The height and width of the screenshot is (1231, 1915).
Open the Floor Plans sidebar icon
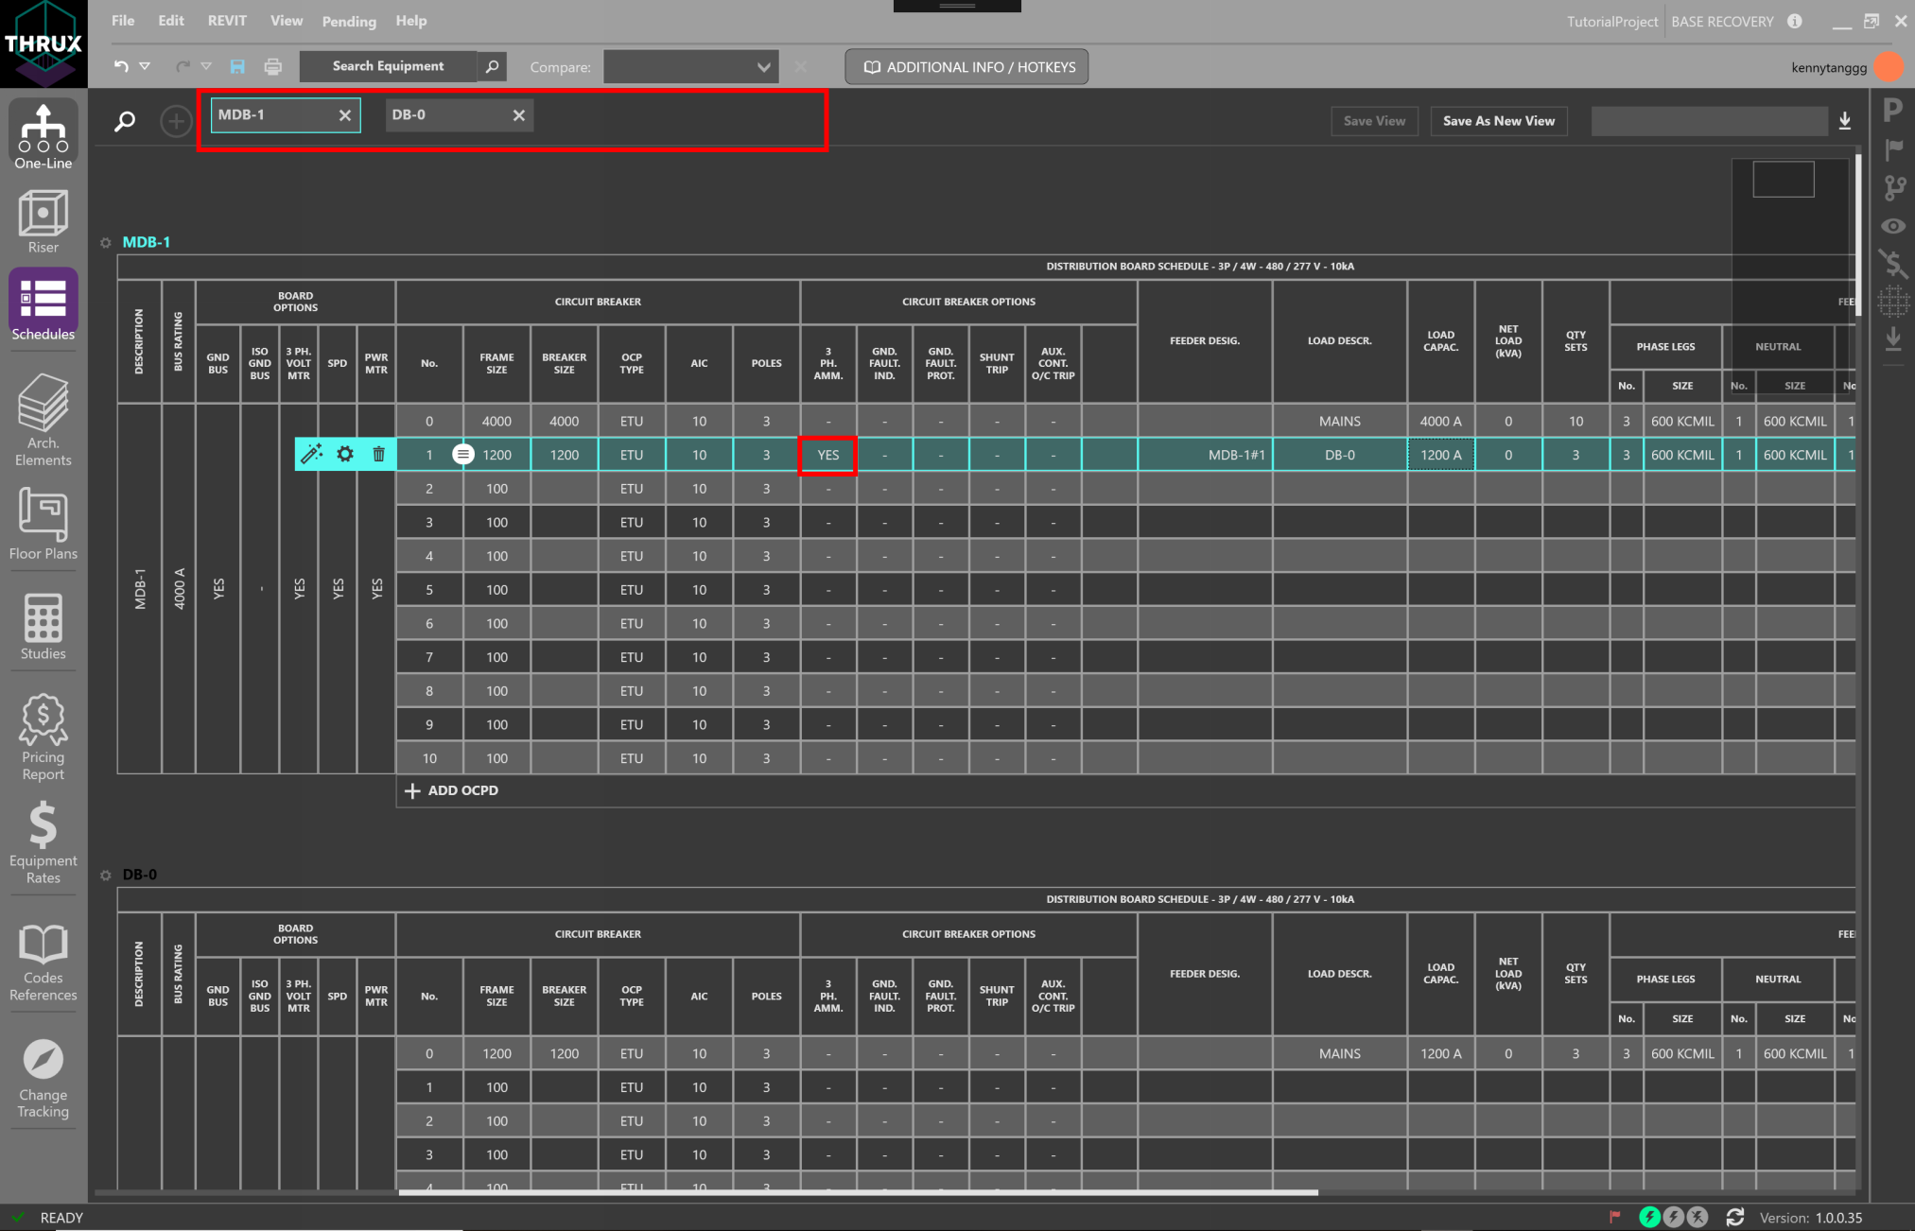click(x=43, y=523)
